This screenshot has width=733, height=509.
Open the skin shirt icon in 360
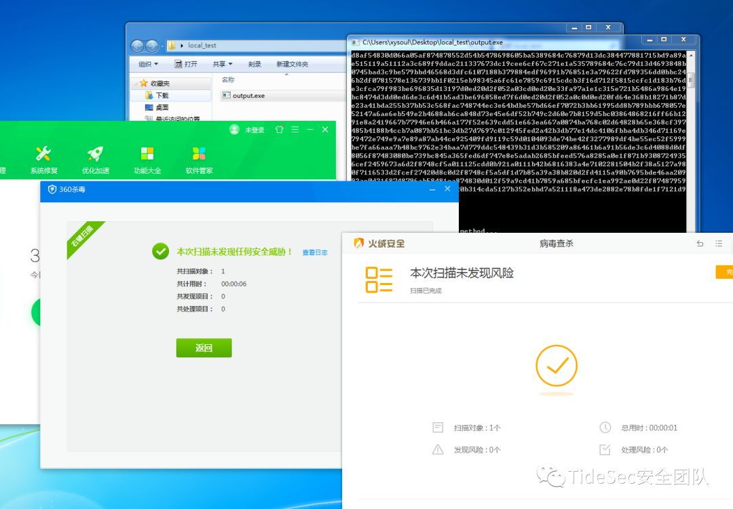tap(279, 130)
